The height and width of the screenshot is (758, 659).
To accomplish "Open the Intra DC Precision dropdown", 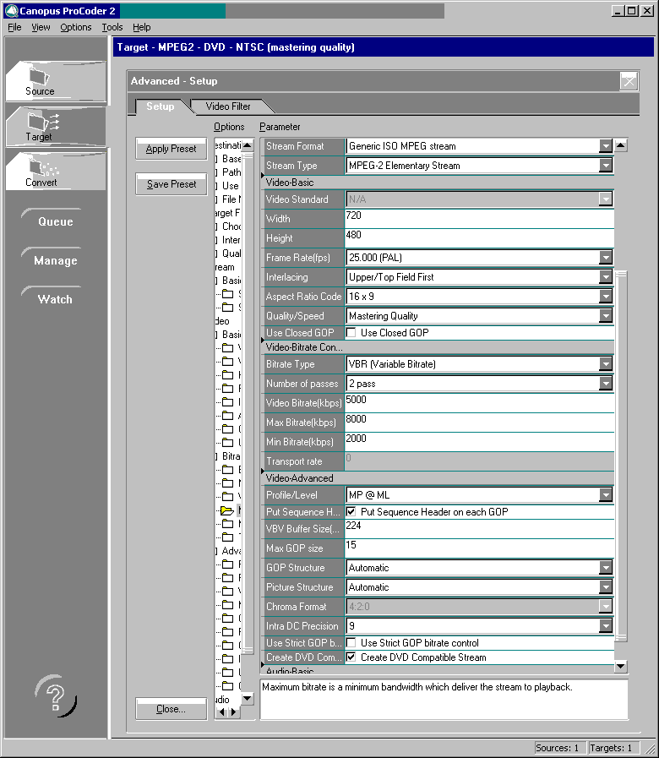I will [x=605, y=625].
